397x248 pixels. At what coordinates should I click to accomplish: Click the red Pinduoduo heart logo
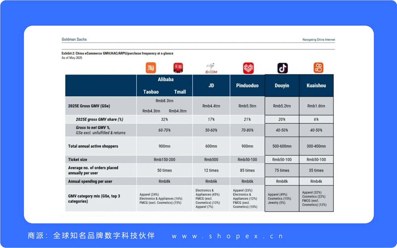[x=248, y=68]
